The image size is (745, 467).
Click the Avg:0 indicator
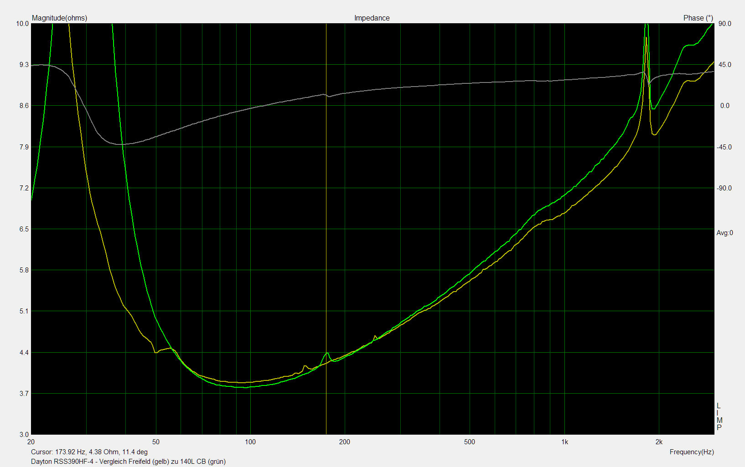[x=724, y=233]
